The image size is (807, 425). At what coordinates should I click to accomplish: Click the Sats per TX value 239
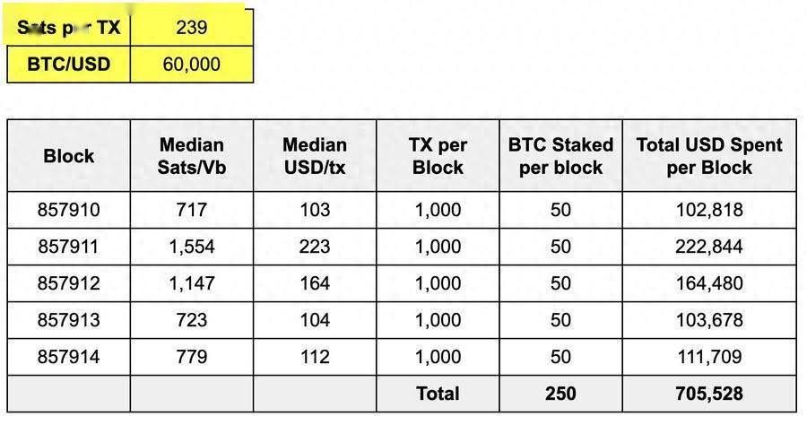pyautogui.click(x=192, y=27)
